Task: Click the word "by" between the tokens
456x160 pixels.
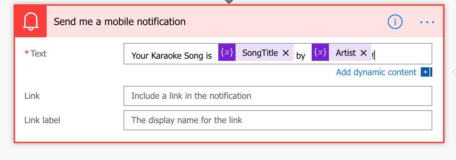Action: tap(301, 56)
